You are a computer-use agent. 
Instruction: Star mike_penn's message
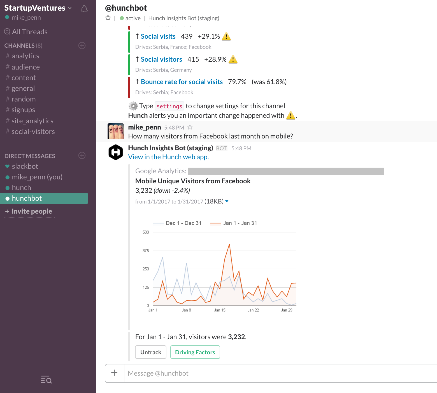(x=190, y=128)
